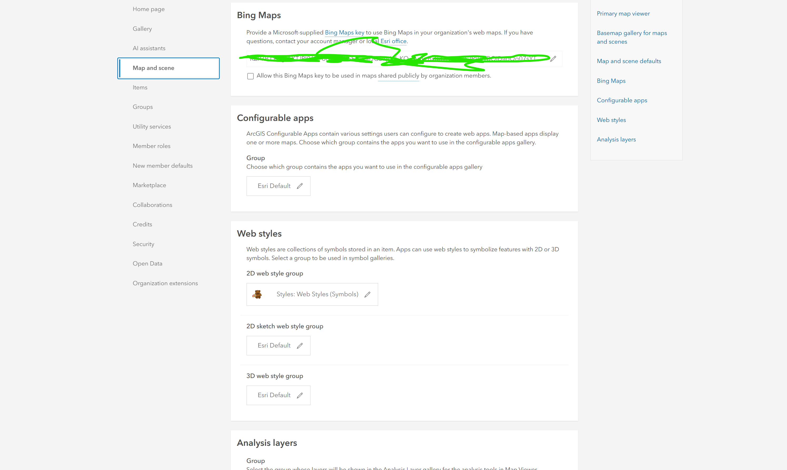
Task: Open the Security settings section
Action: pyautogui.click(x=143, y=244)
